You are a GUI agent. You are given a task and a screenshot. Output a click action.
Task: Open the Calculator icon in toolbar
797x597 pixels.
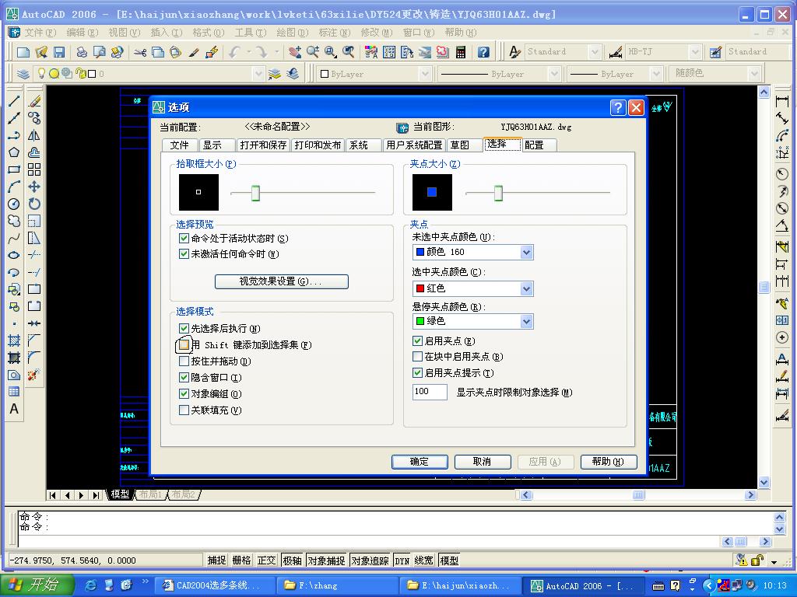coord(461,52)
